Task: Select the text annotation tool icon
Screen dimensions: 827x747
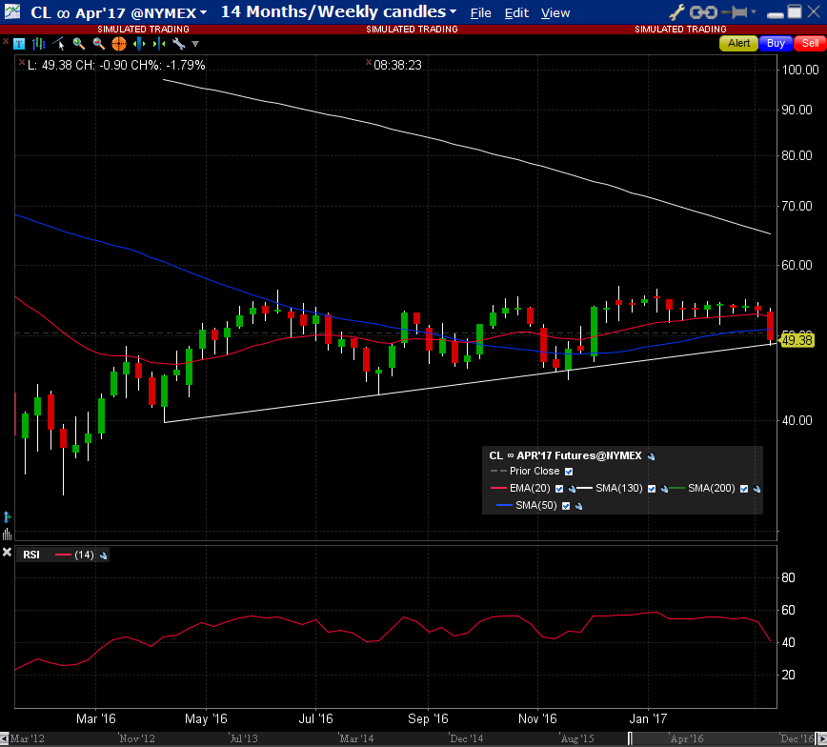Action: click(x=19, y=44)
